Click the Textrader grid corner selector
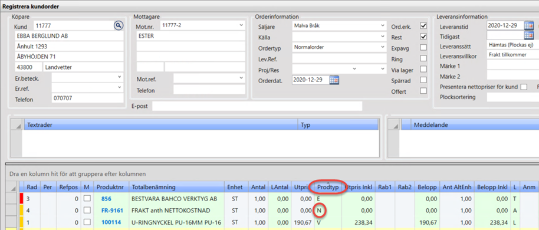The width and height of the screenshot is (539, 230). tap(17, 125)
